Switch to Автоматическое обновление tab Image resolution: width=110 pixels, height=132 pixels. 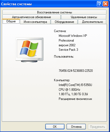[x=32, y=17]
